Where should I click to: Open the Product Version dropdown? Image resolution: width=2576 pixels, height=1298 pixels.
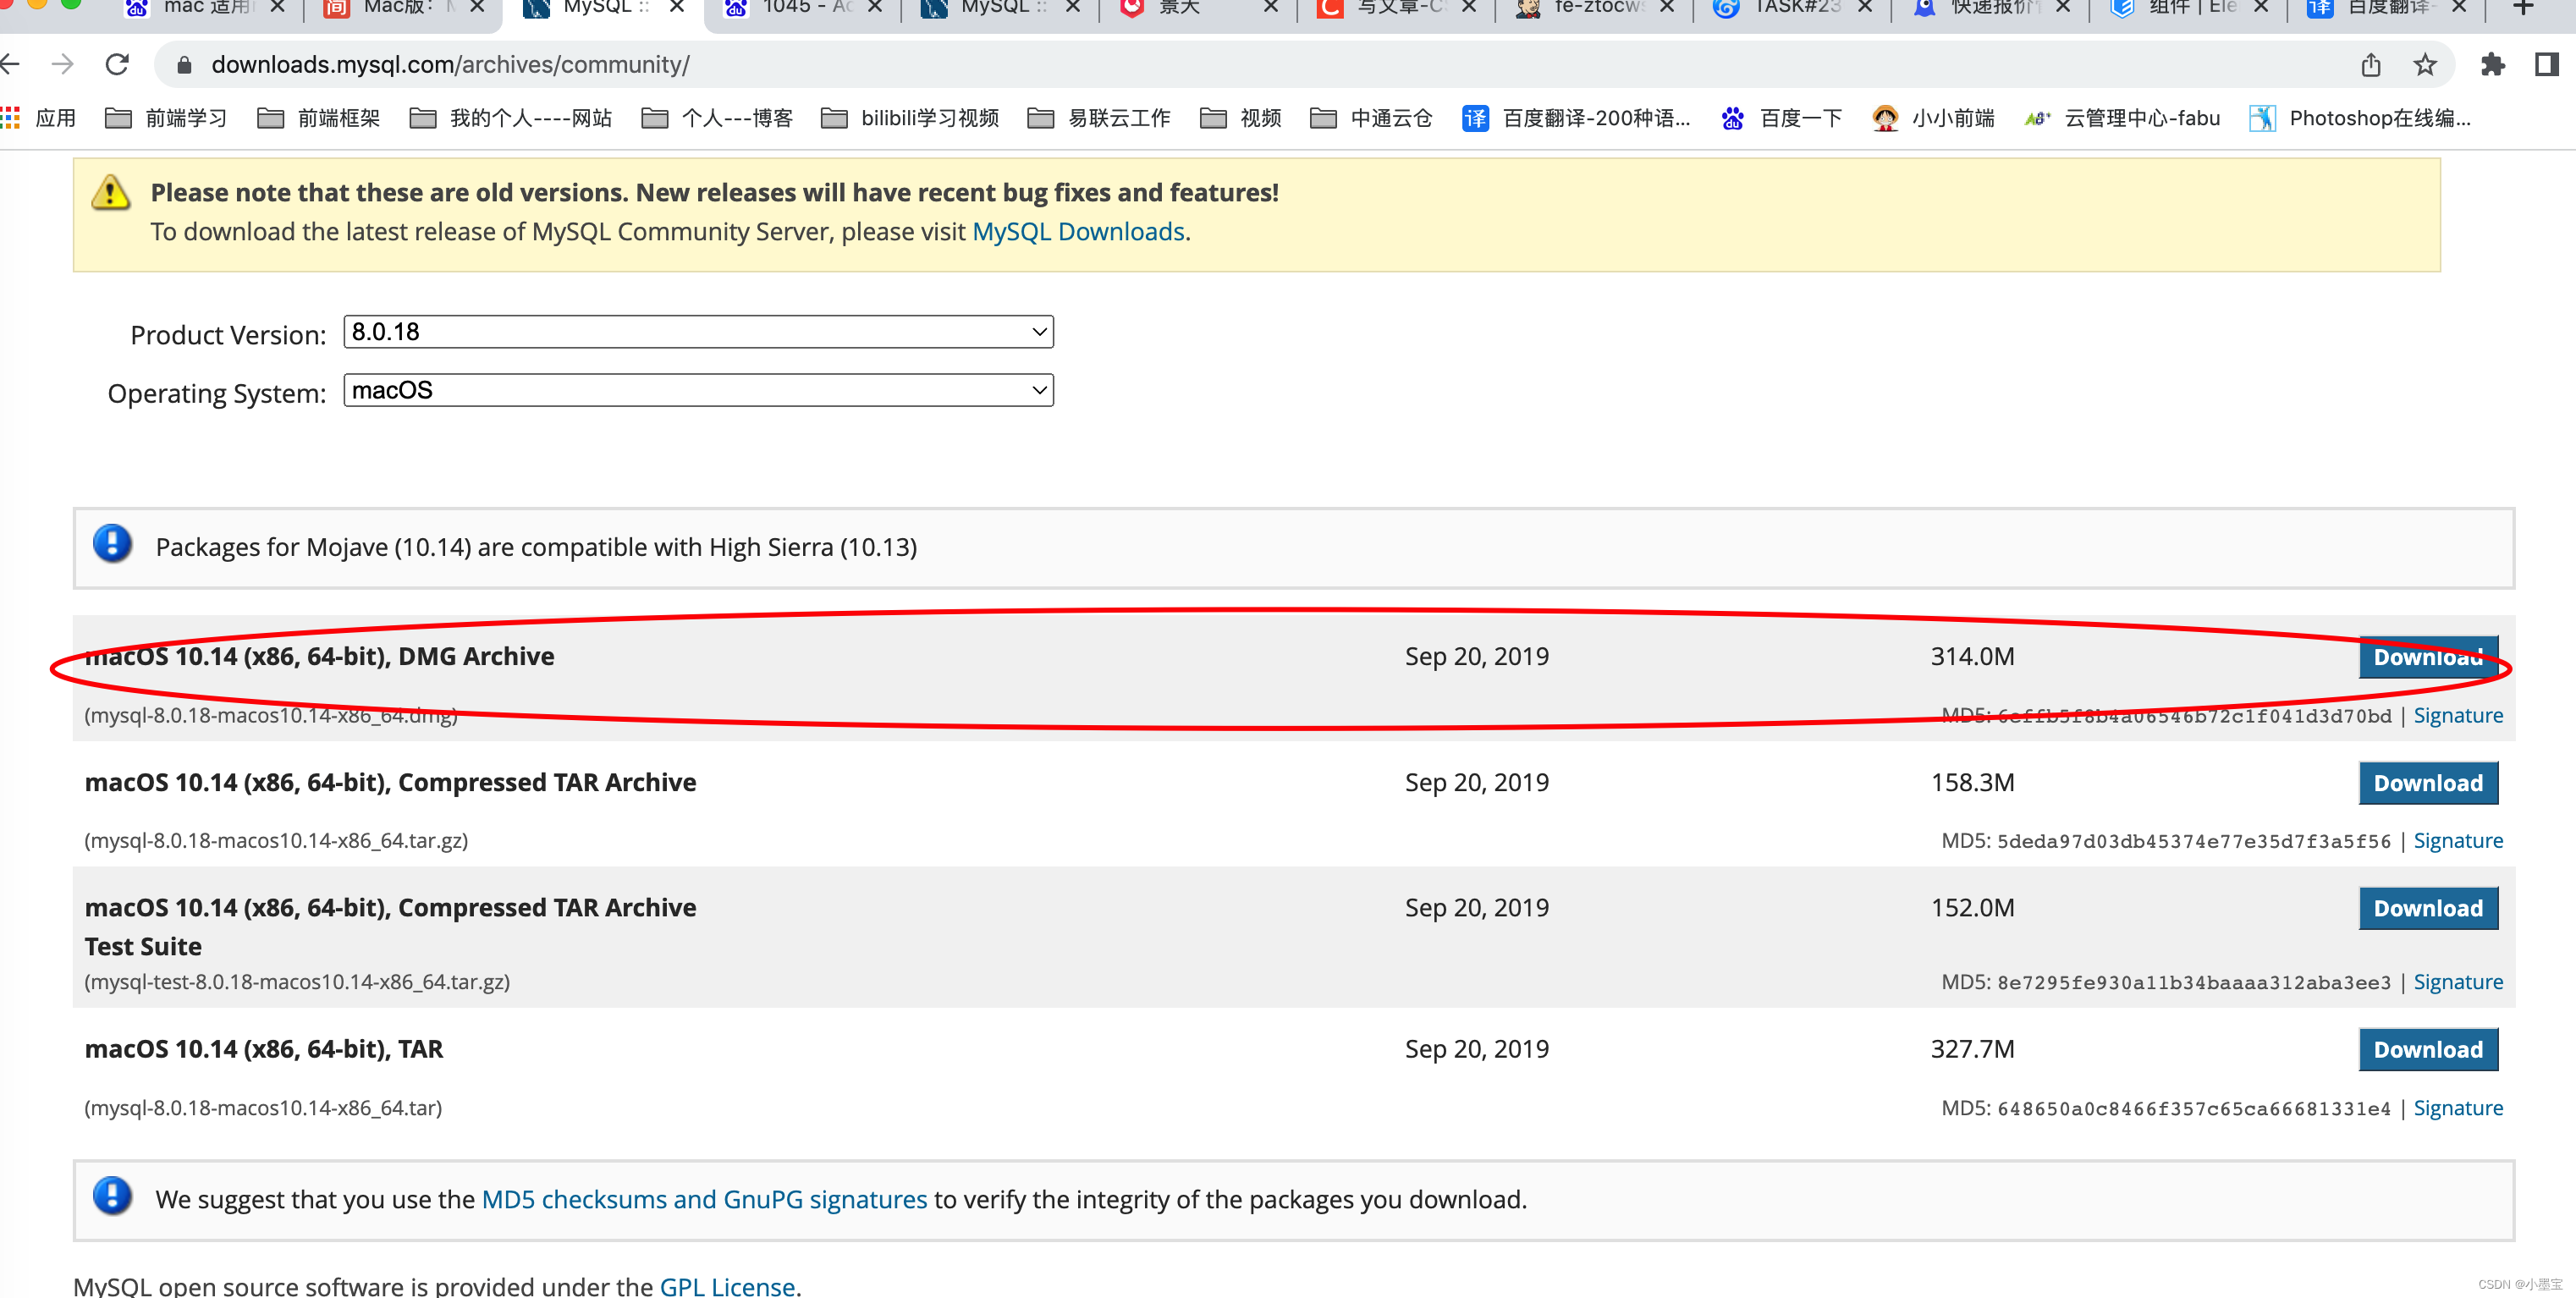point(698,332)
